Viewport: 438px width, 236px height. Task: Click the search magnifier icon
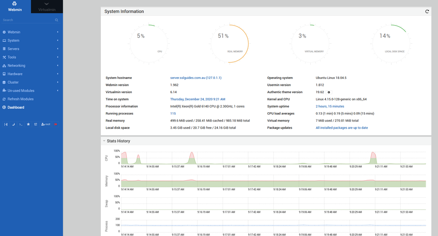click(57, 20)
